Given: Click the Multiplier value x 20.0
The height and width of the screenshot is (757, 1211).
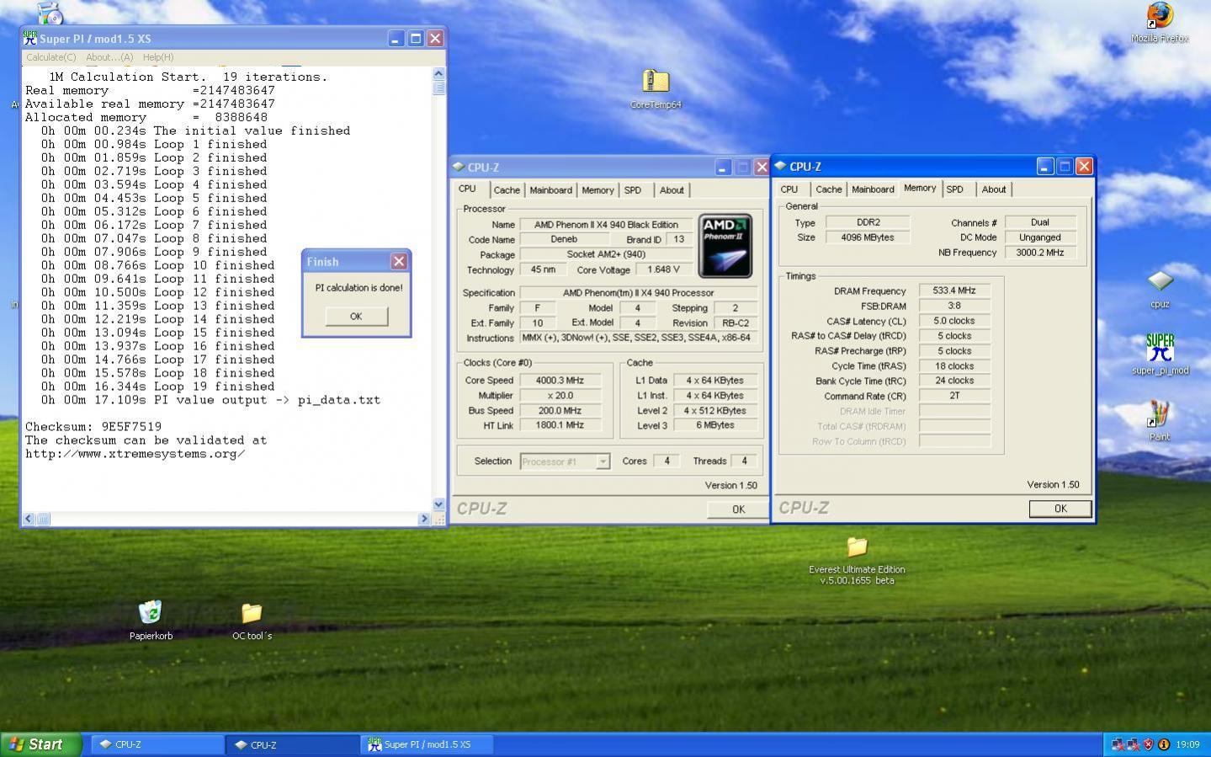Looking at the screenshot, I should click(x=560, y=396).
